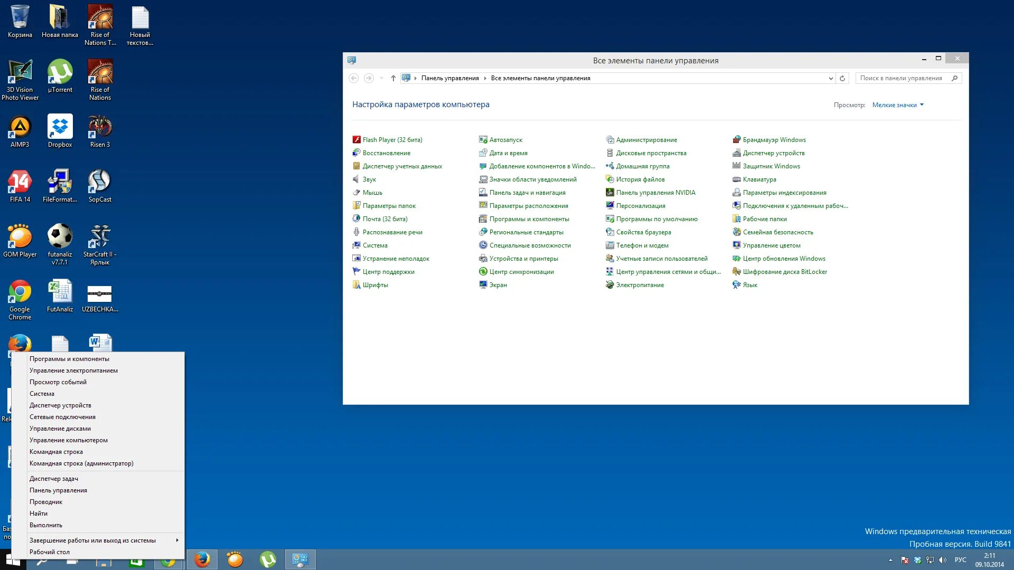Select "Управление дисками" from the menu

(x=60, y=429)
